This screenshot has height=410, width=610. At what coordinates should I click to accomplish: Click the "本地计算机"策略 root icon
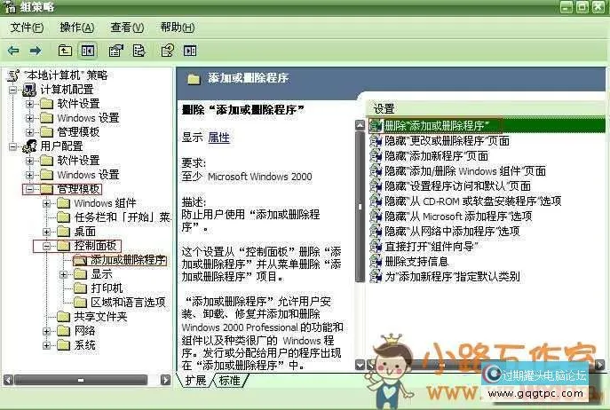click(x=13, y=75)
